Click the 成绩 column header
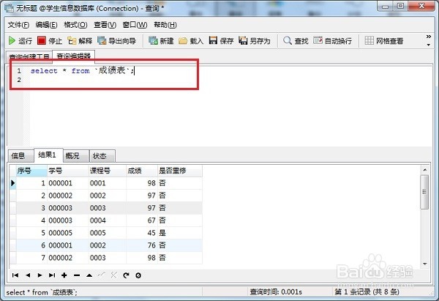 (x=142, y=171)
